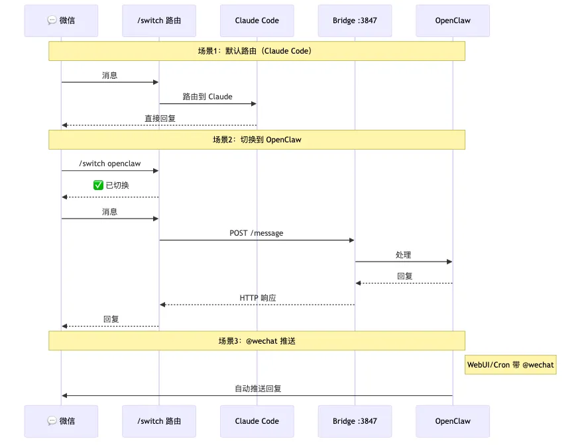This screenshot has width=586, height=447.
Task: Click the green checkmark beside 已切换
Action: click(98, 185)
